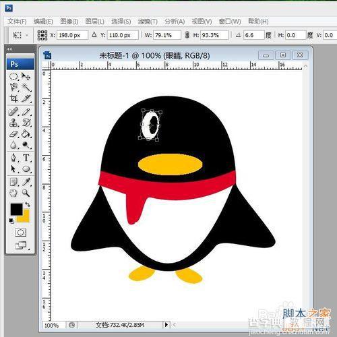The image size is (337, 337).
Task: Open the 滤镜(T) menu
Action: click(148, 22)
